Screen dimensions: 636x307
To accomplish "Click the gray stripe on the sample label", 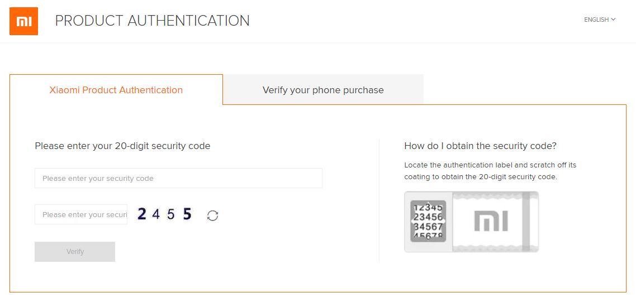I will tap(526, 222).
